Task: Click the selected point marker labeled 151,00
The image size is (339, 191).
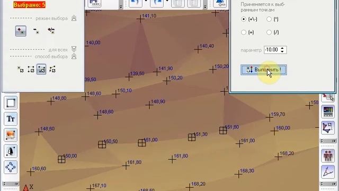Action: click(x=142, y=143)
